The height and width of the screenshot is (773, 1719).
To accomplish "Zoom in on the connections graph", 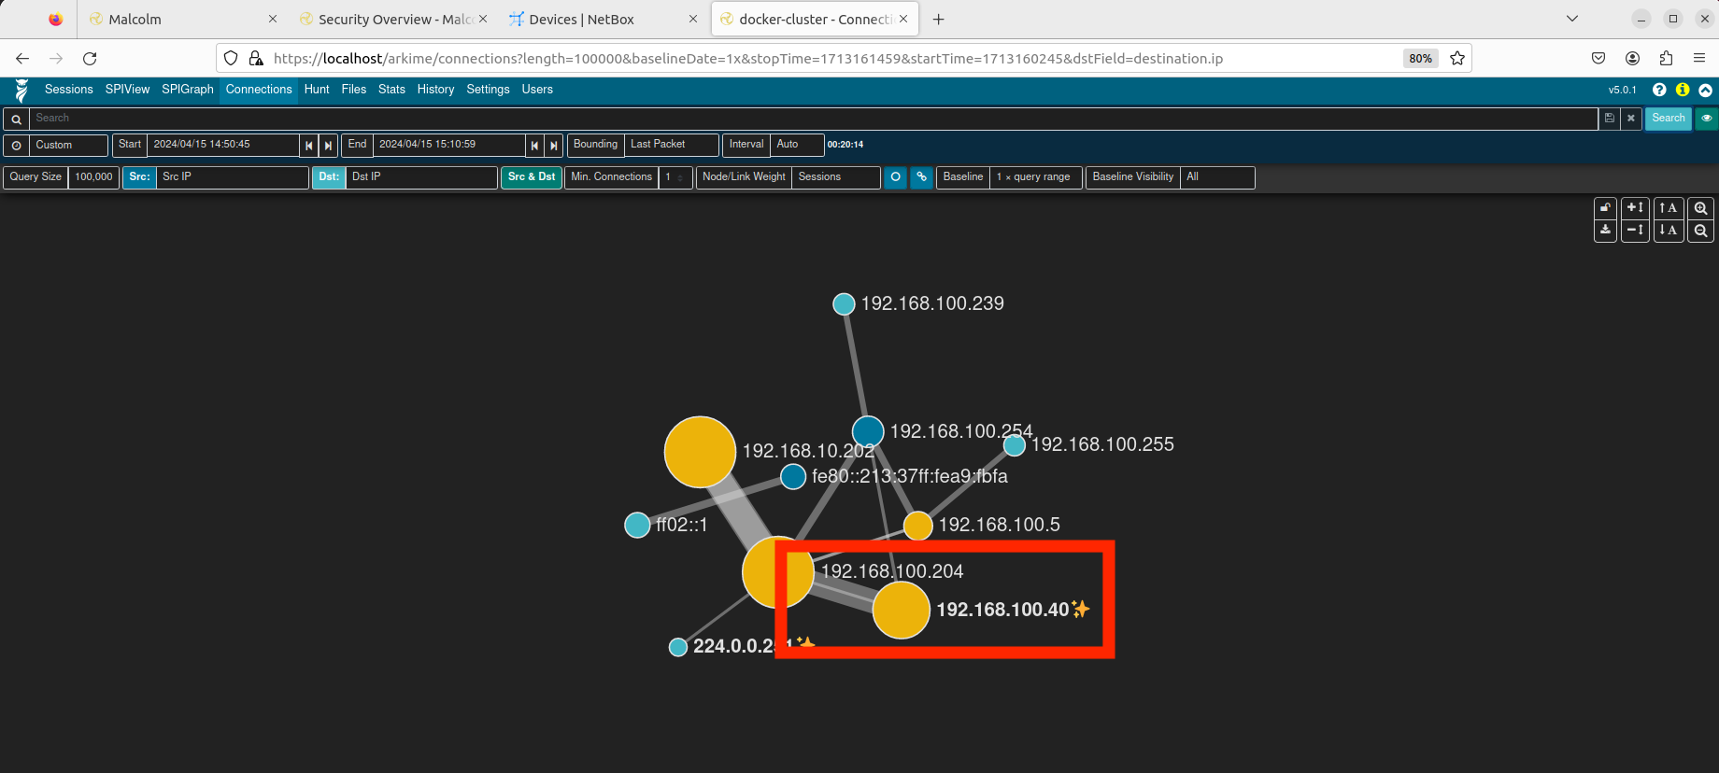I will [x=1700, y=208].
